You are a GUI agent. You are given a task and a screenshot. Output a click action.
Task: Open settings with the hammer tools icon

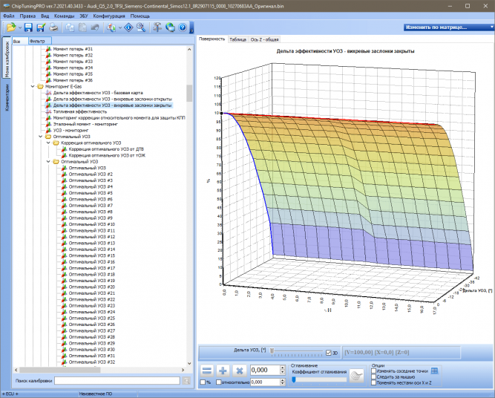click(157, 27)
